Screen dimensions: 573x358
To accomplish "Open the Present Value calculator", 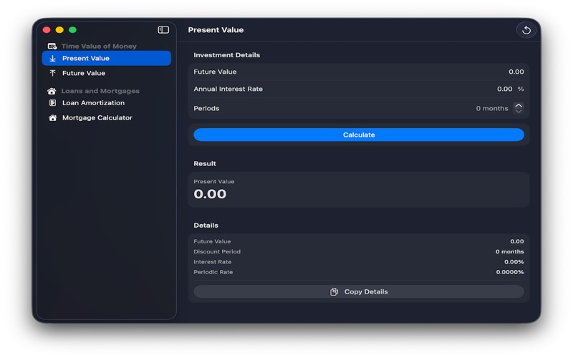I will [x=106, y=59].
